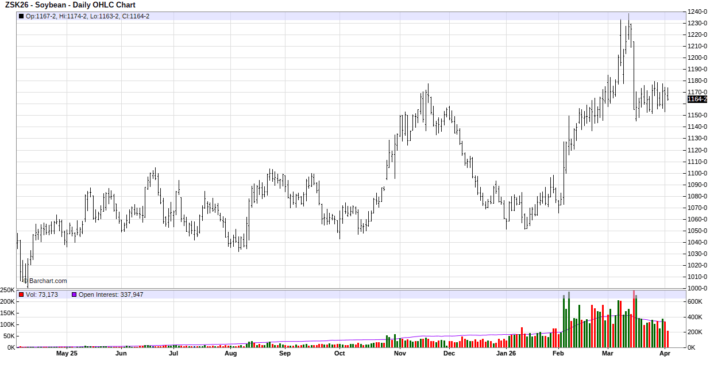
Task: Click the highlighted 1164-2 current price label
Action: pos(697,100)
